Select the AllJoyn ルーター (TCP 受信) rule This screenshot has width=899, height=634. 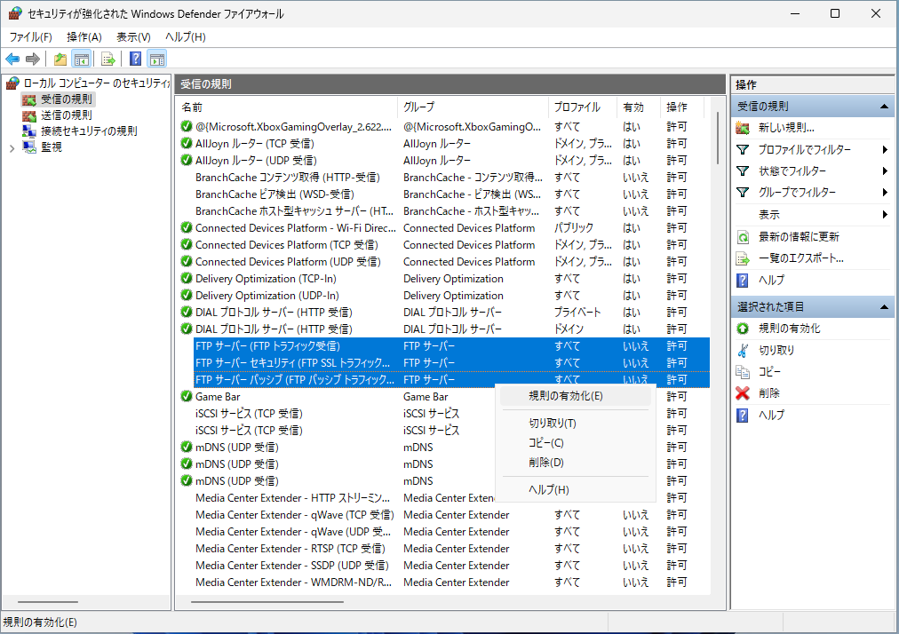tap(444, 143)
